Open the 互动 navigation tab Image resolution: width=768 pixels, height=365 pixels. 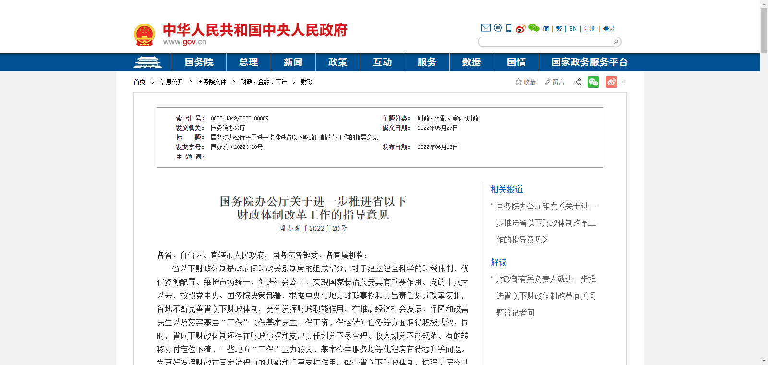(x=383, y=62)
